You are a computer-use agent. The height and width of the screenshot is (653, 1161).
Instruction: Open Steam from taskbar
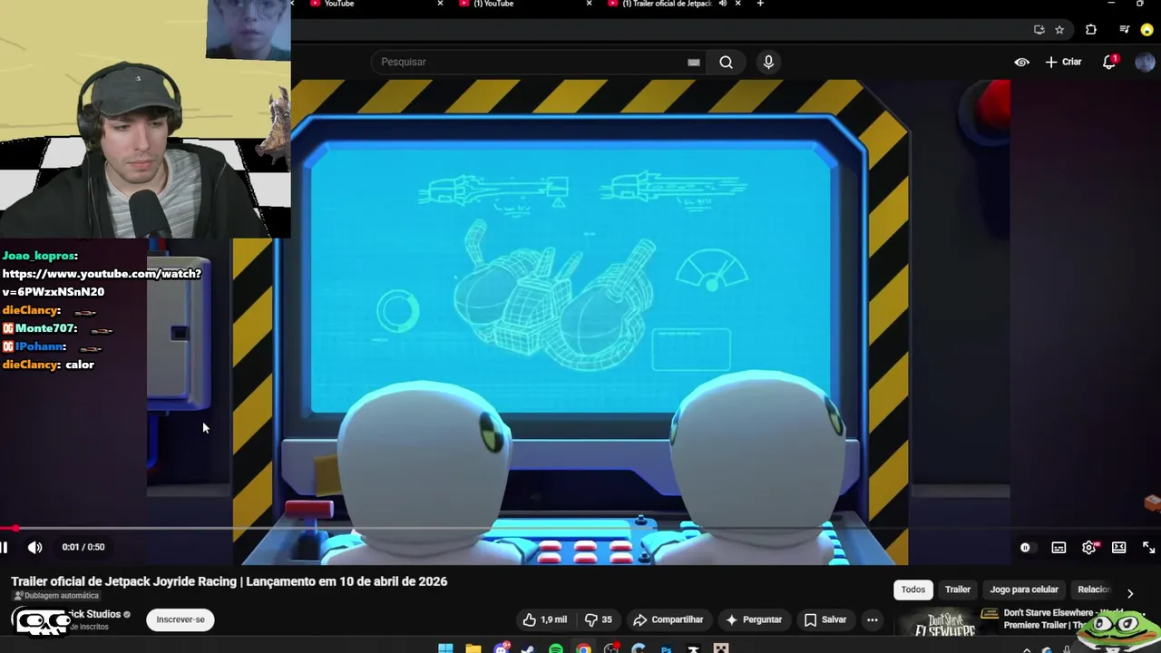(528, 648)
